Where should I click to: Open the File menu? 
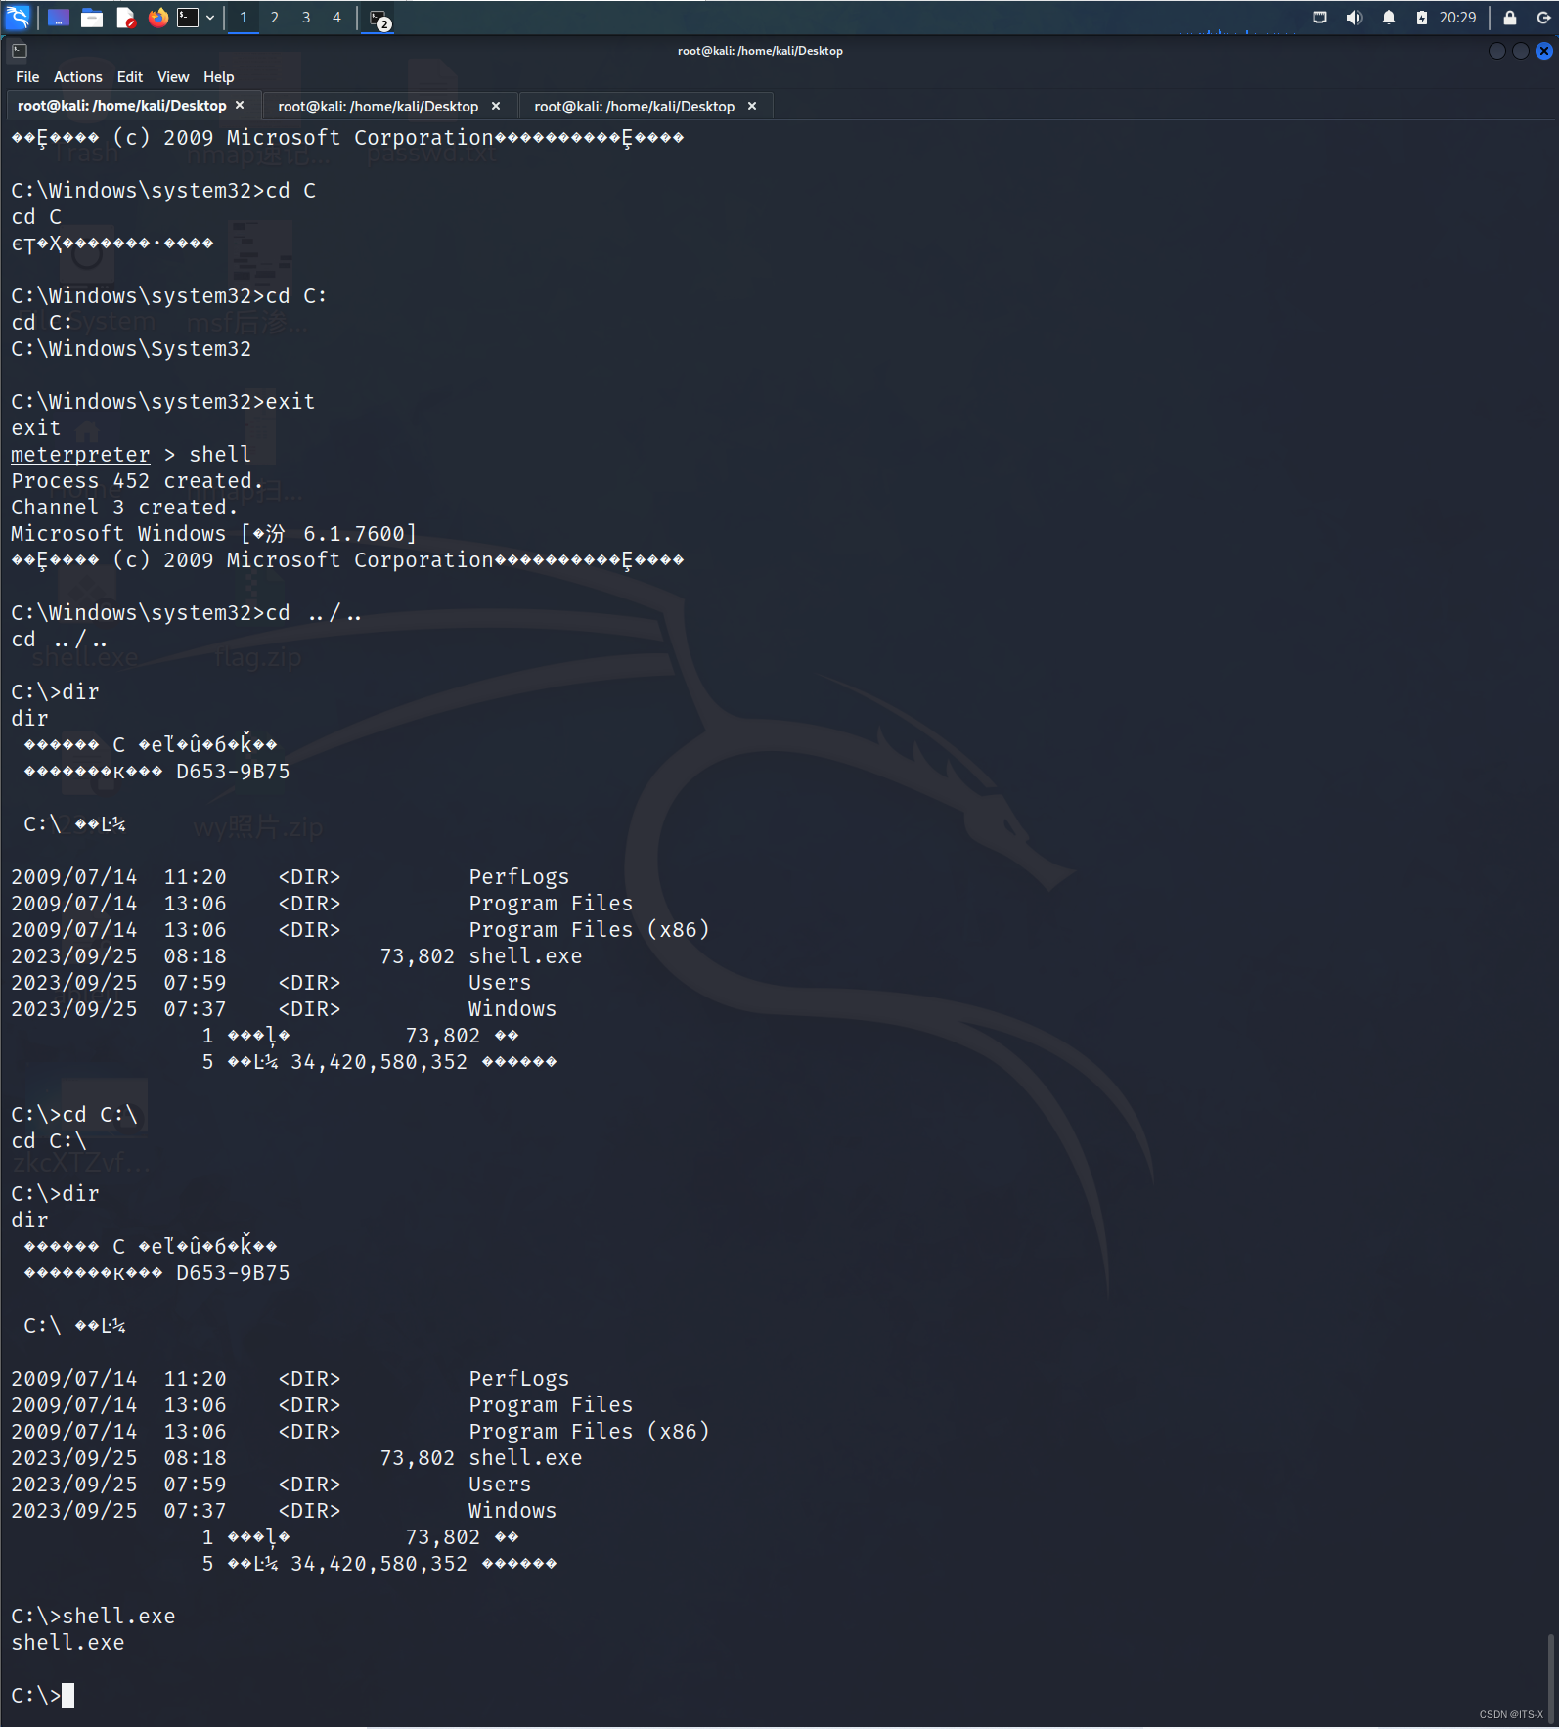(x=27, y=77)
